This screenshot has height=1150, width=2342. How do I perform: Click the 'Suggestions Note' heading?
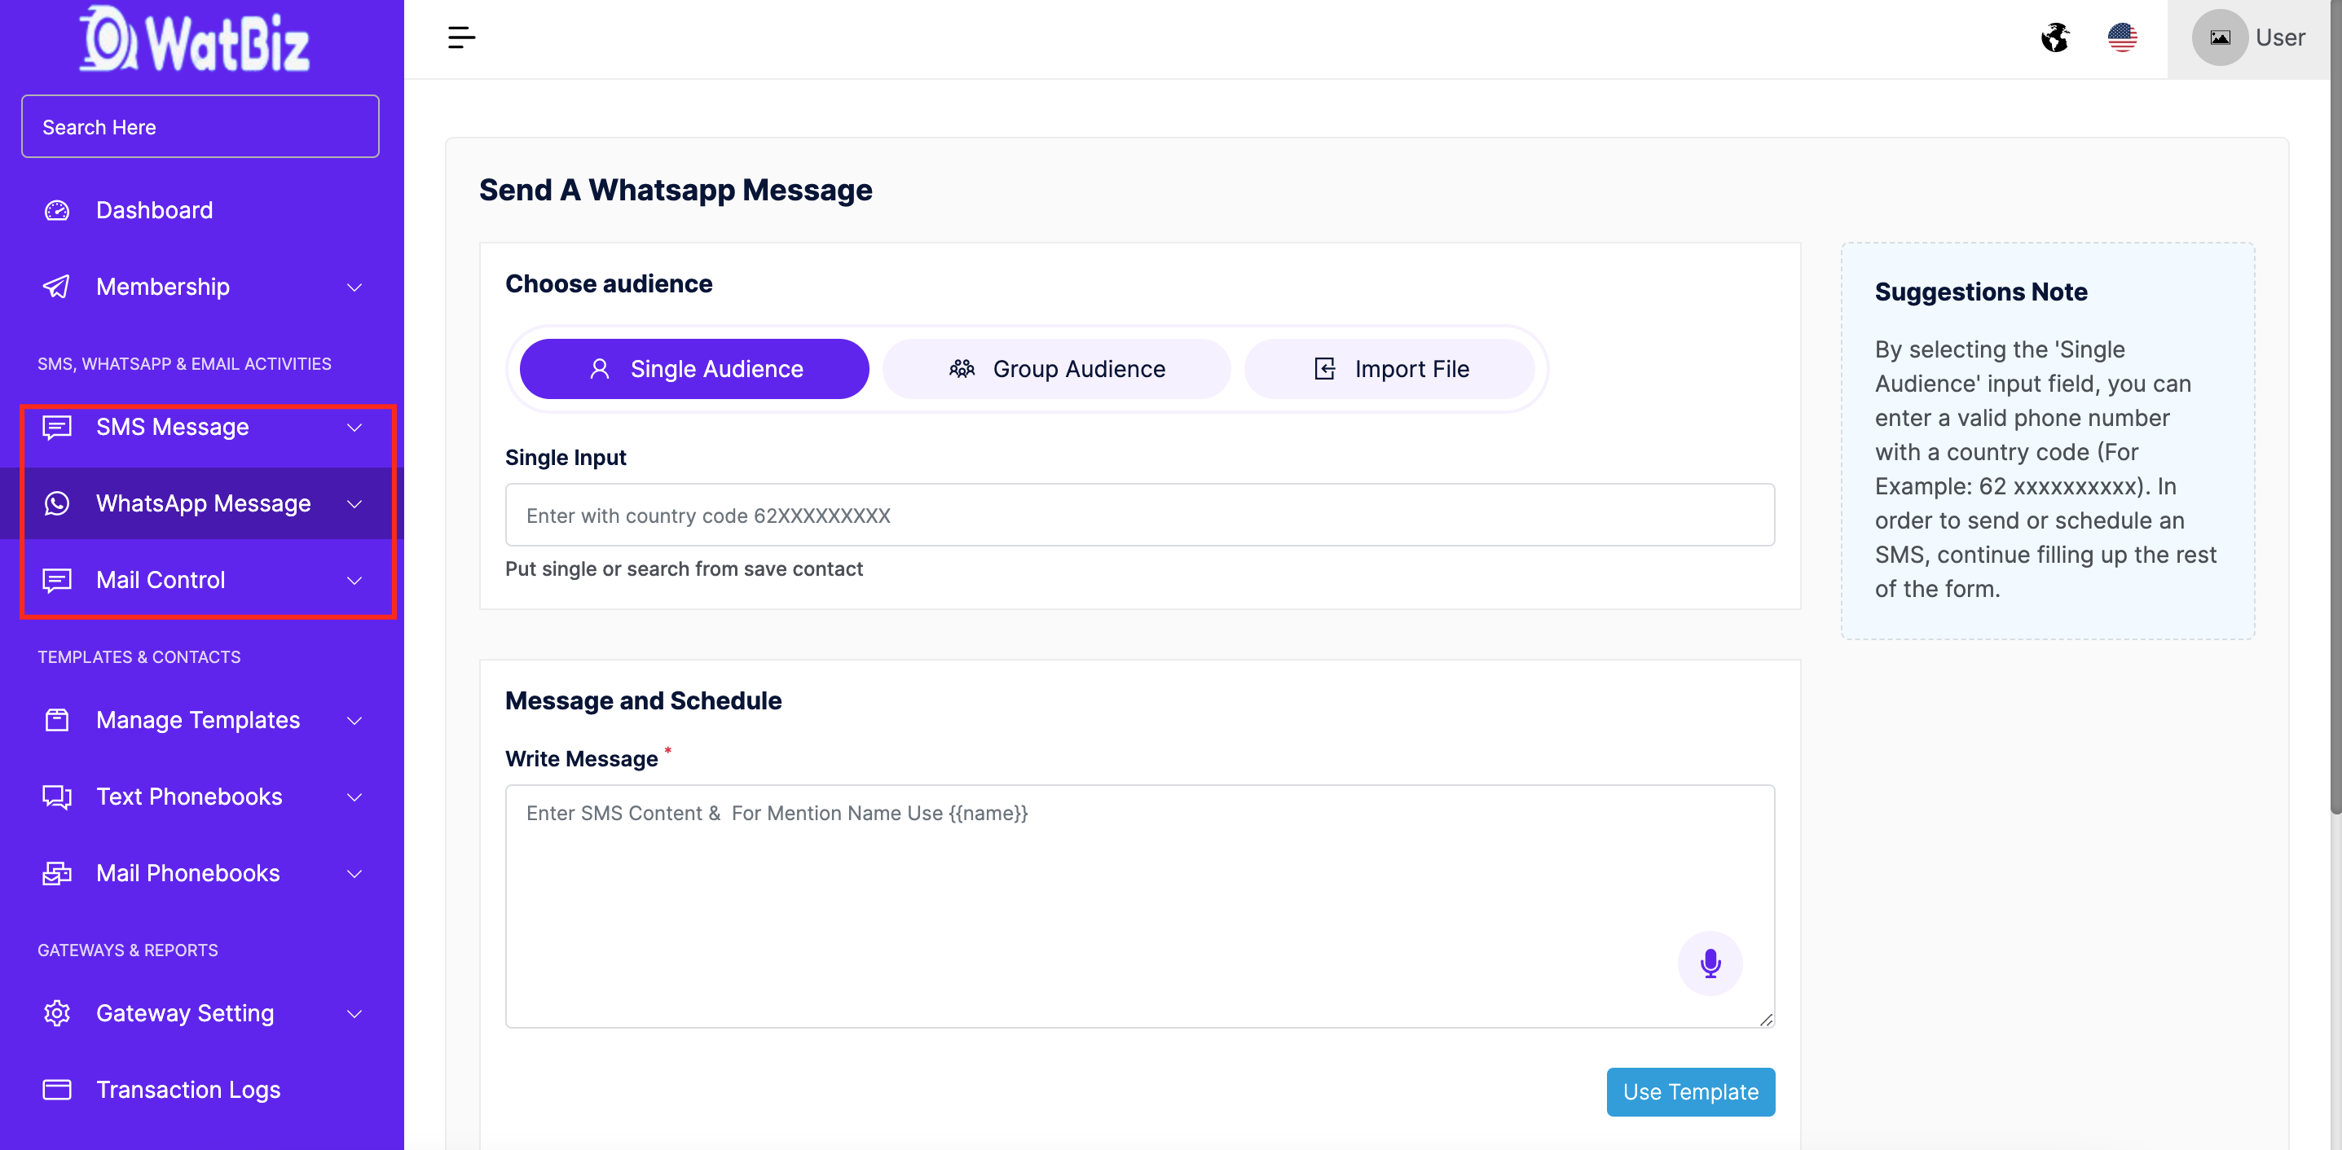pos(1980,292)
